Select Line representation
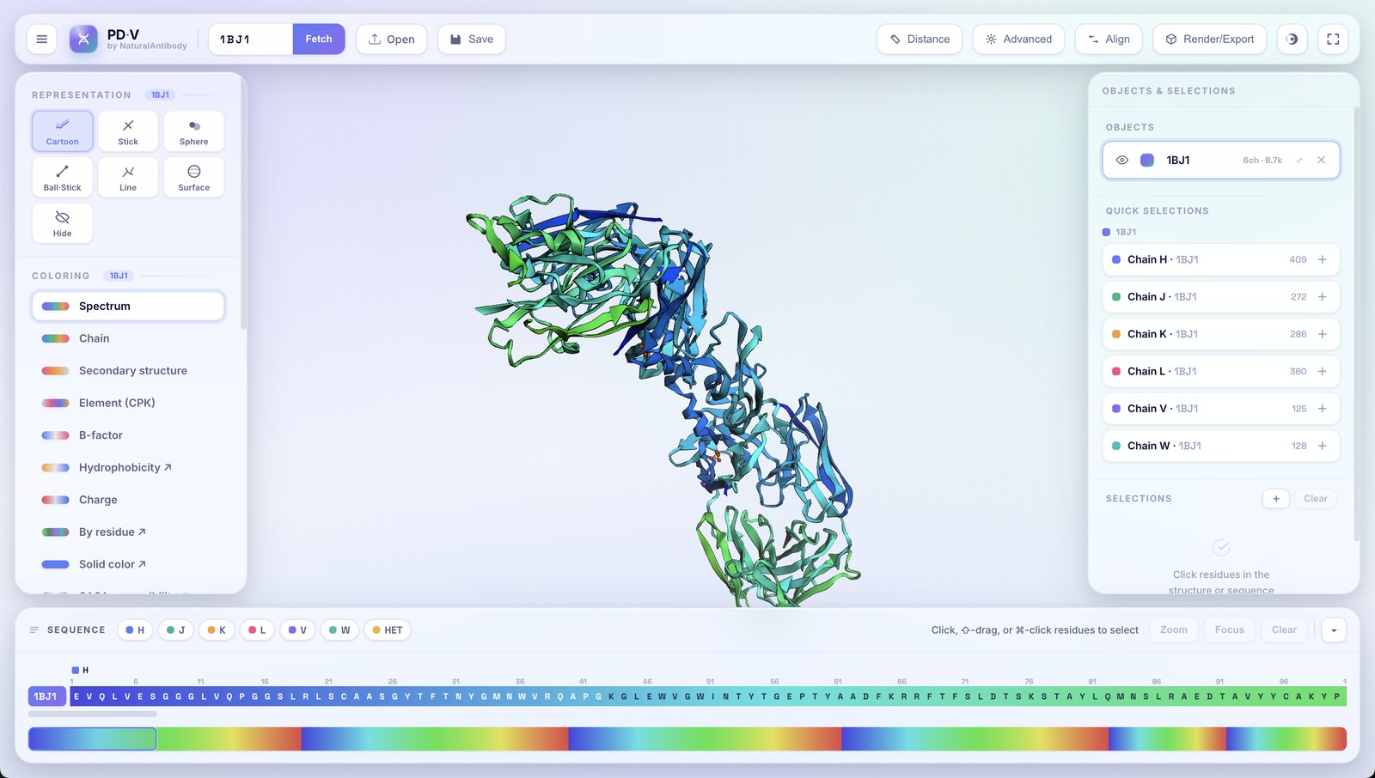 point(128,177)
